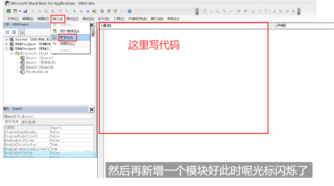
Task: Open Edit toolbar options dropdown
Action: [x=299, y=11]
